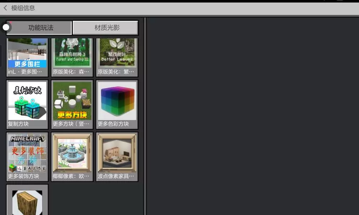Click the label '复制方块'
This screenshot has width=359, height=215.
click(18, 124)
